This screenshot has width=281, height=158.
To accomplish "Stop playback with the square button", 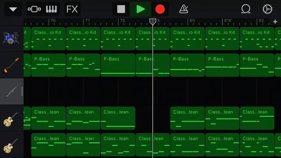I will coord(121,9).
